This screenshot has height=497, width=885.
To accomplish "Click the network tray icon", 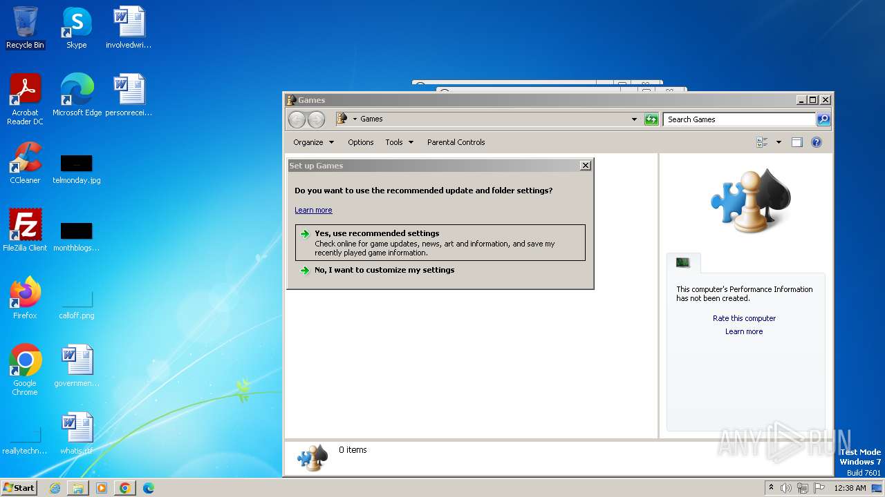I will coord(803,488).
